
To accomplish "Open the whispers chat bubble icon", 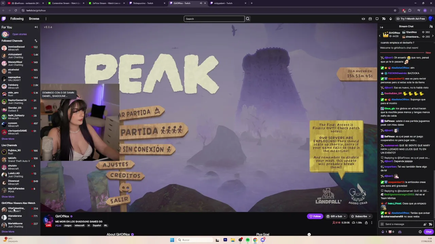I will 377,19.
